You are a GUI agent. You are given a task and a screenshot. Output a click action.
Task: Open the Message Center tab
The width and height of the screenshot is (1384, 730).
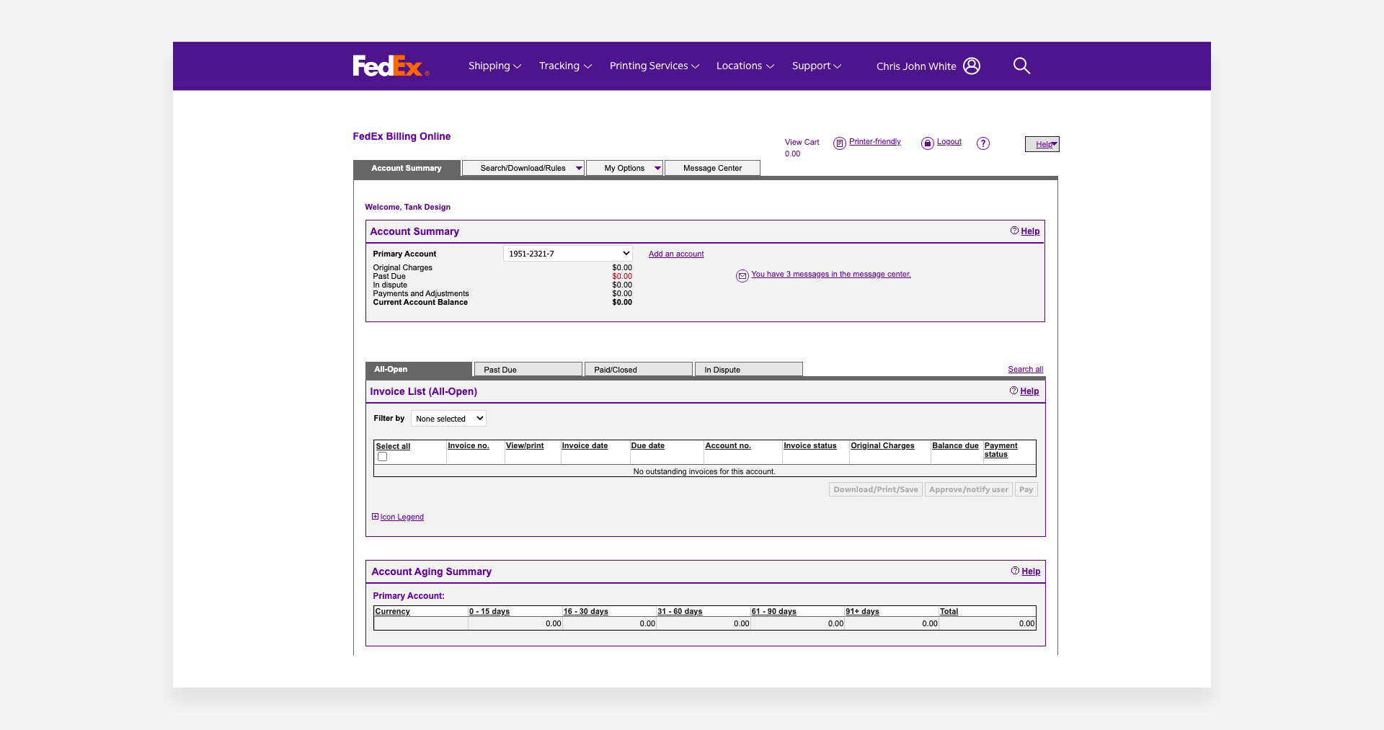coord(712,168)
